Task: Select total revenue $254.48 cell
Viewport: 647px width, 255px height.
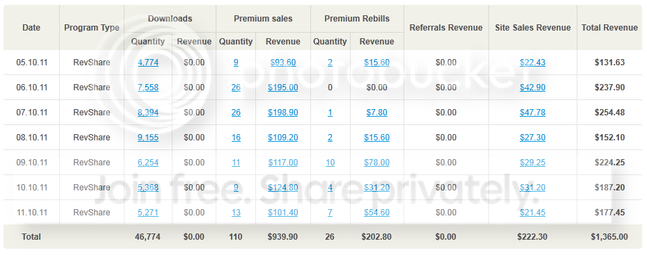Action: tap(609, 113)
